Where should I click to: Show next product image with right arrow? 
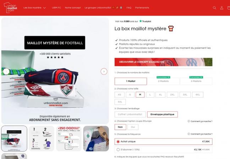(x=104, y=71)
